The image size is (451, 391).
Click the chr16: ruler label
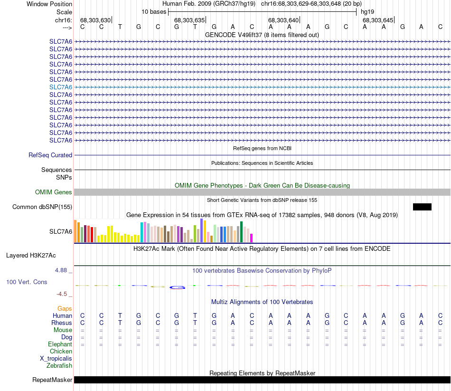pos(63,20)
